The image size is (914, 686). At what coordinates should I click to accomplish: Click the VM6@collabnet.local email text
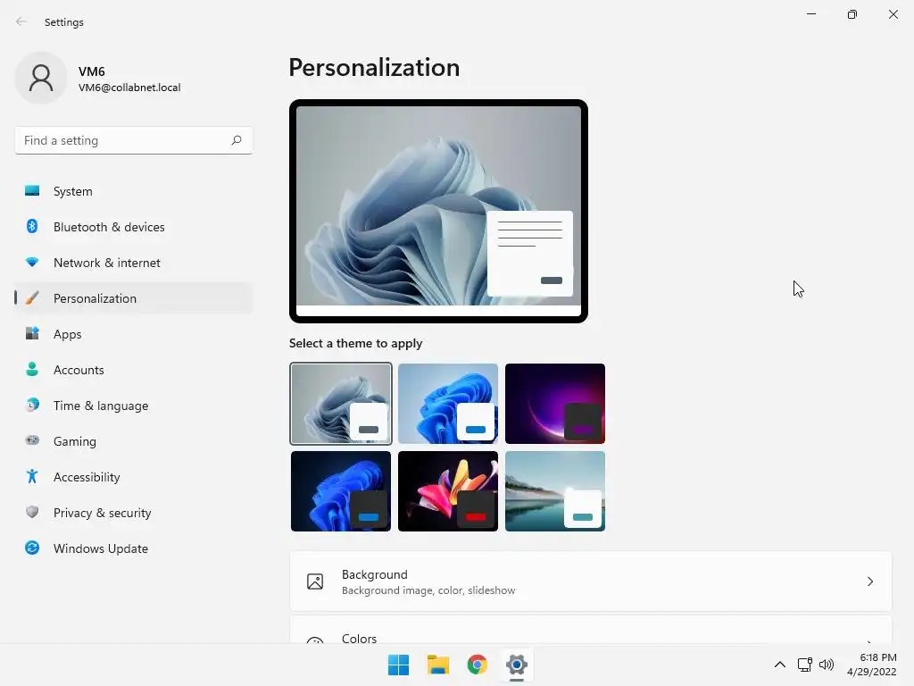coord(129,88)
